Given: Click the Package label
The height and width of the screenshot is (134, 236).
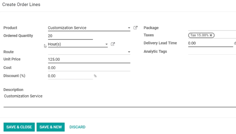Looking at the screenshot, I should [x=151, y=28].
